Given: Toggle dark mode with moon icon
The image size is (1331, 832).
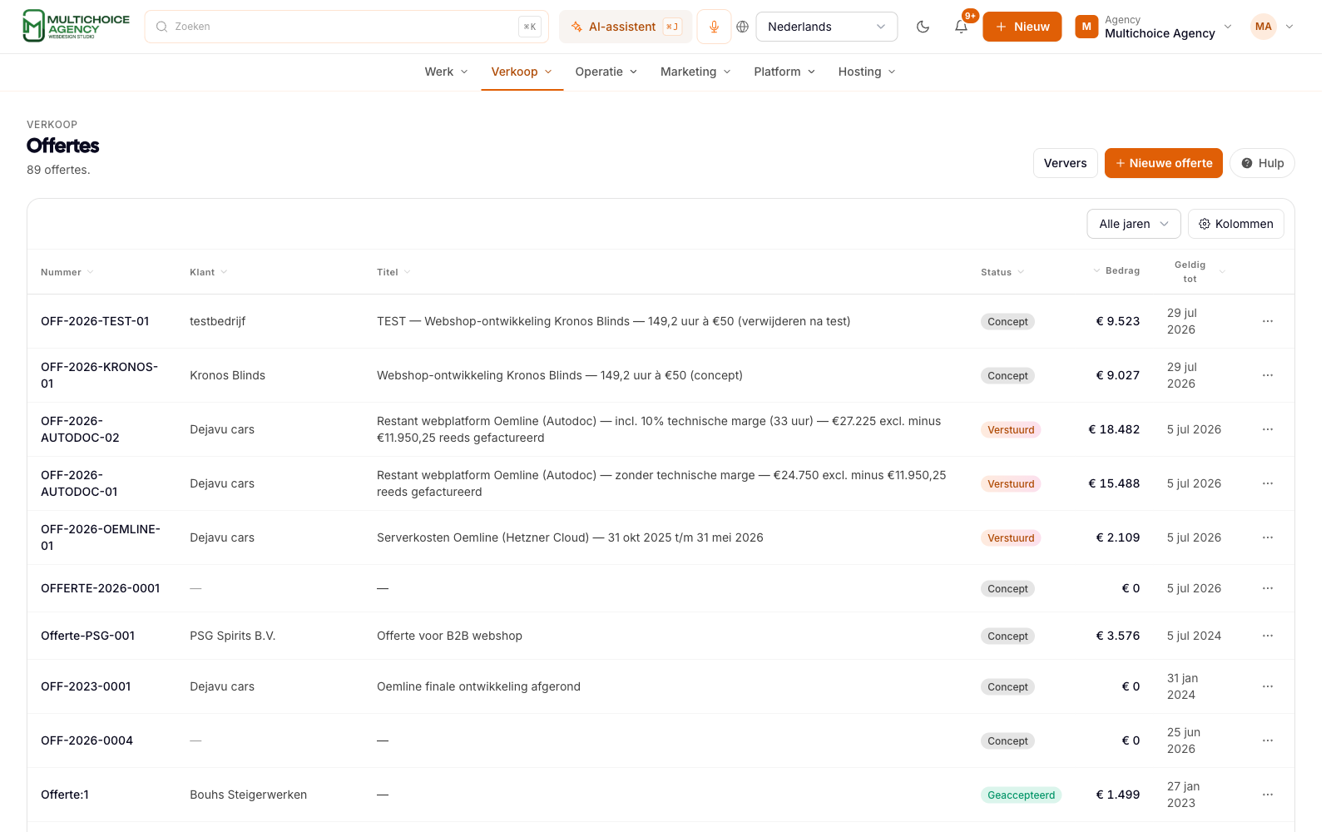Looking at the screenshot, I should point(923,27).
